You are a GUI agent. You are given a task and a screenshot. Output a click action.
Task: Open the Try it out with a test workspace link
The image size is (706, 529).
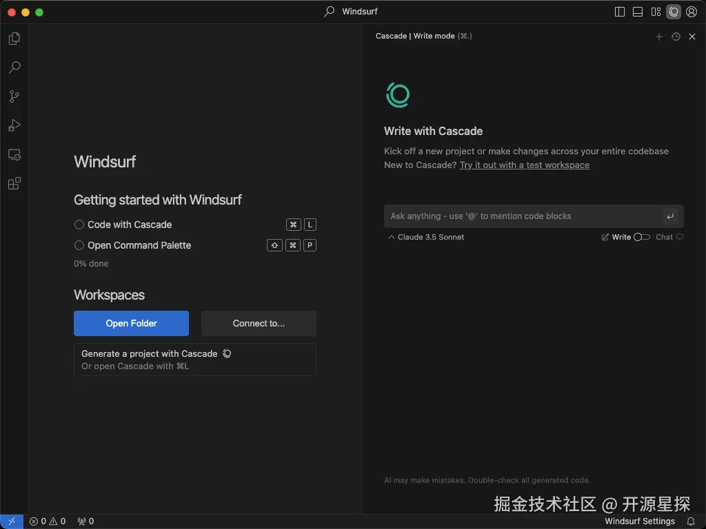coord(525,165)
